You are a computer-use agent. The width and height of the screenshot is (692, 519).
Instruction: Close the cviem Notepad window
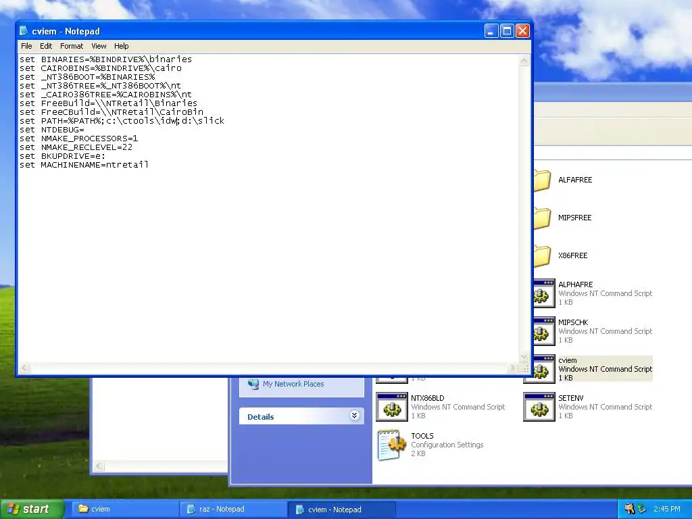(x=522, y=31)
